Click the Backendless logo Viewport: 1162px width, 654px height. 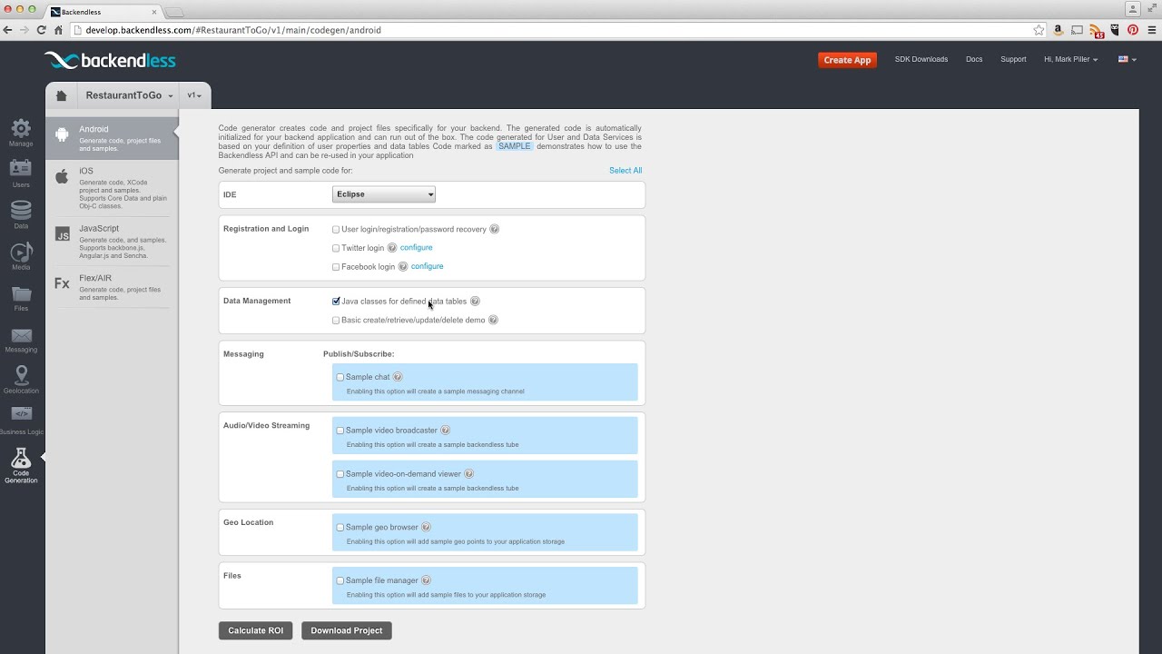tap(110, 61)
